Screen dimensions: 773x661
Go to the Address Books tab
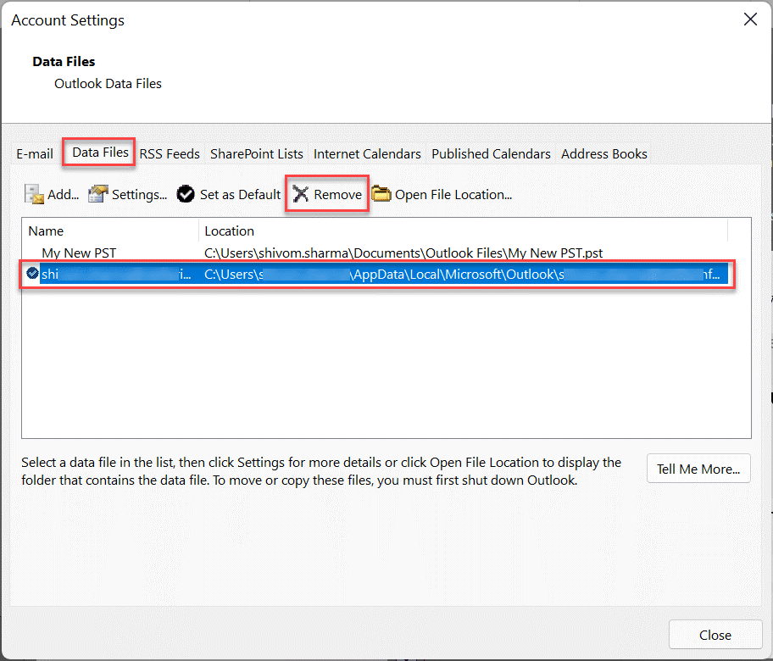coord(603,153)
